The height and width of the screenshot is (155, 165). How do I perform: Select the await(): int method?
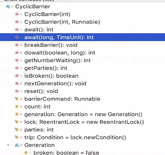pos(39,30)
